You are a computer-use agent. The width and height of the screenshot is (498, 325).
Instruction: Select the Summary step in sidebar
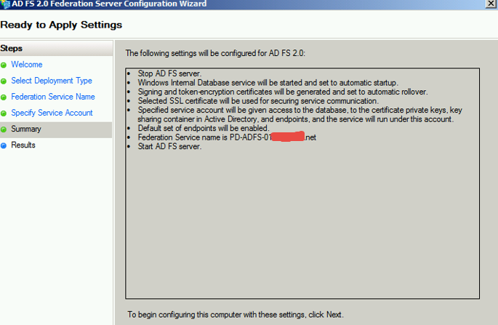coord(26,129)
